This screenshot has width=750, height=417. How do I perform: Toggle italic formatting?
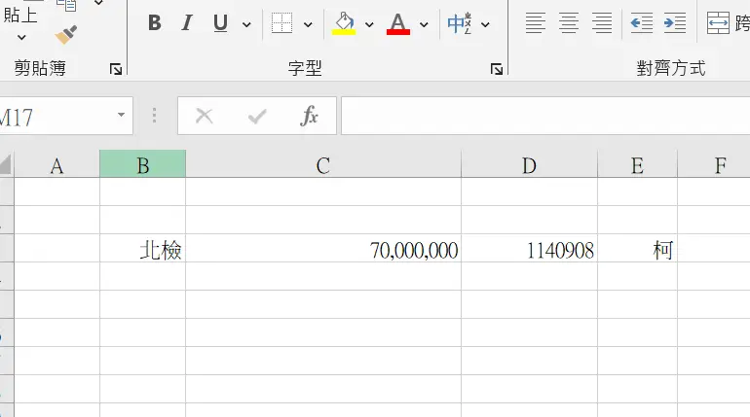pos(187,23)
